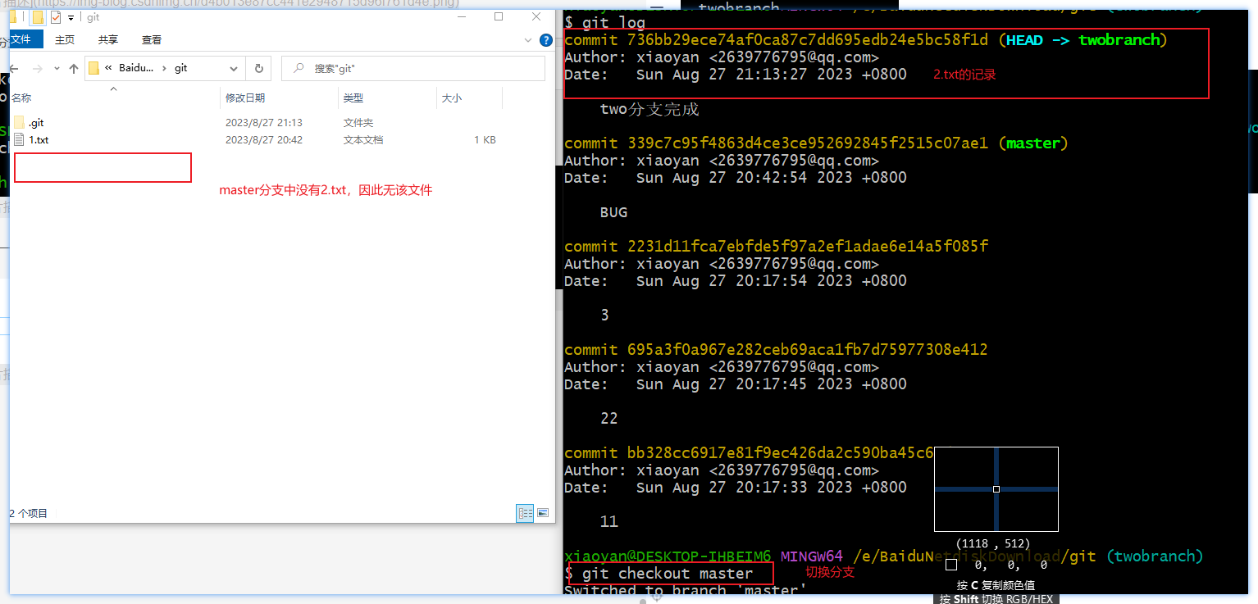Screen dimensions: 1258x604
Task: Click the properties checkmark quick access icon
Action: click(x=56, y=17)
